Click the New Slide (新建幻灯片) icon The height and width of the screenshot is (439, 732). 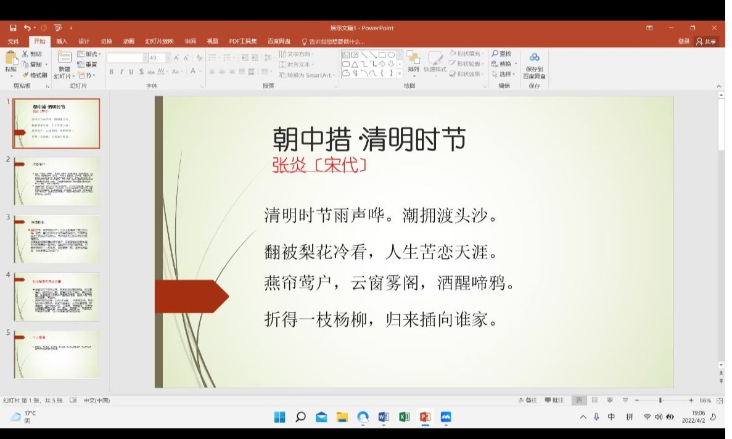click(64, 59)
